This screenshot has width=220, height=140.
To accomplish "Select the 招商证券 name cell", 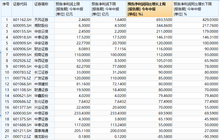I will (44, 55).
